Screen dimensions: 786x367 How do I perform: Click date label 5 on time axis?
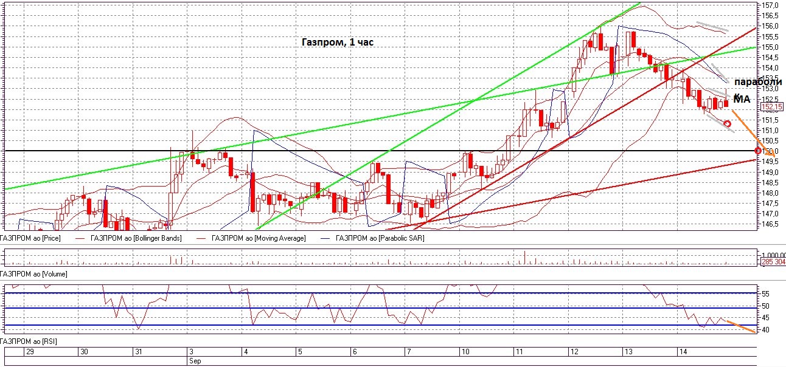click(x=299, y=352)
